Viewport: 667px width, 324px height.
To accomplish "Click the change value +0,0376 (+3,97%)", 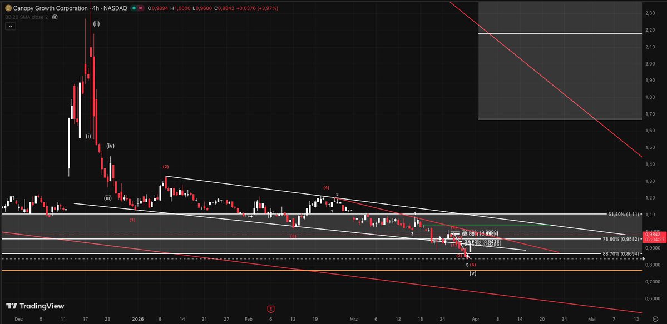I will tap(256, 8).
